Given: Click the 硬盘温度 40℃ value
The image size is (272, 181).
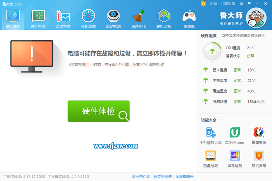Looking at the screenshot, I should click(x=251, y=91).
